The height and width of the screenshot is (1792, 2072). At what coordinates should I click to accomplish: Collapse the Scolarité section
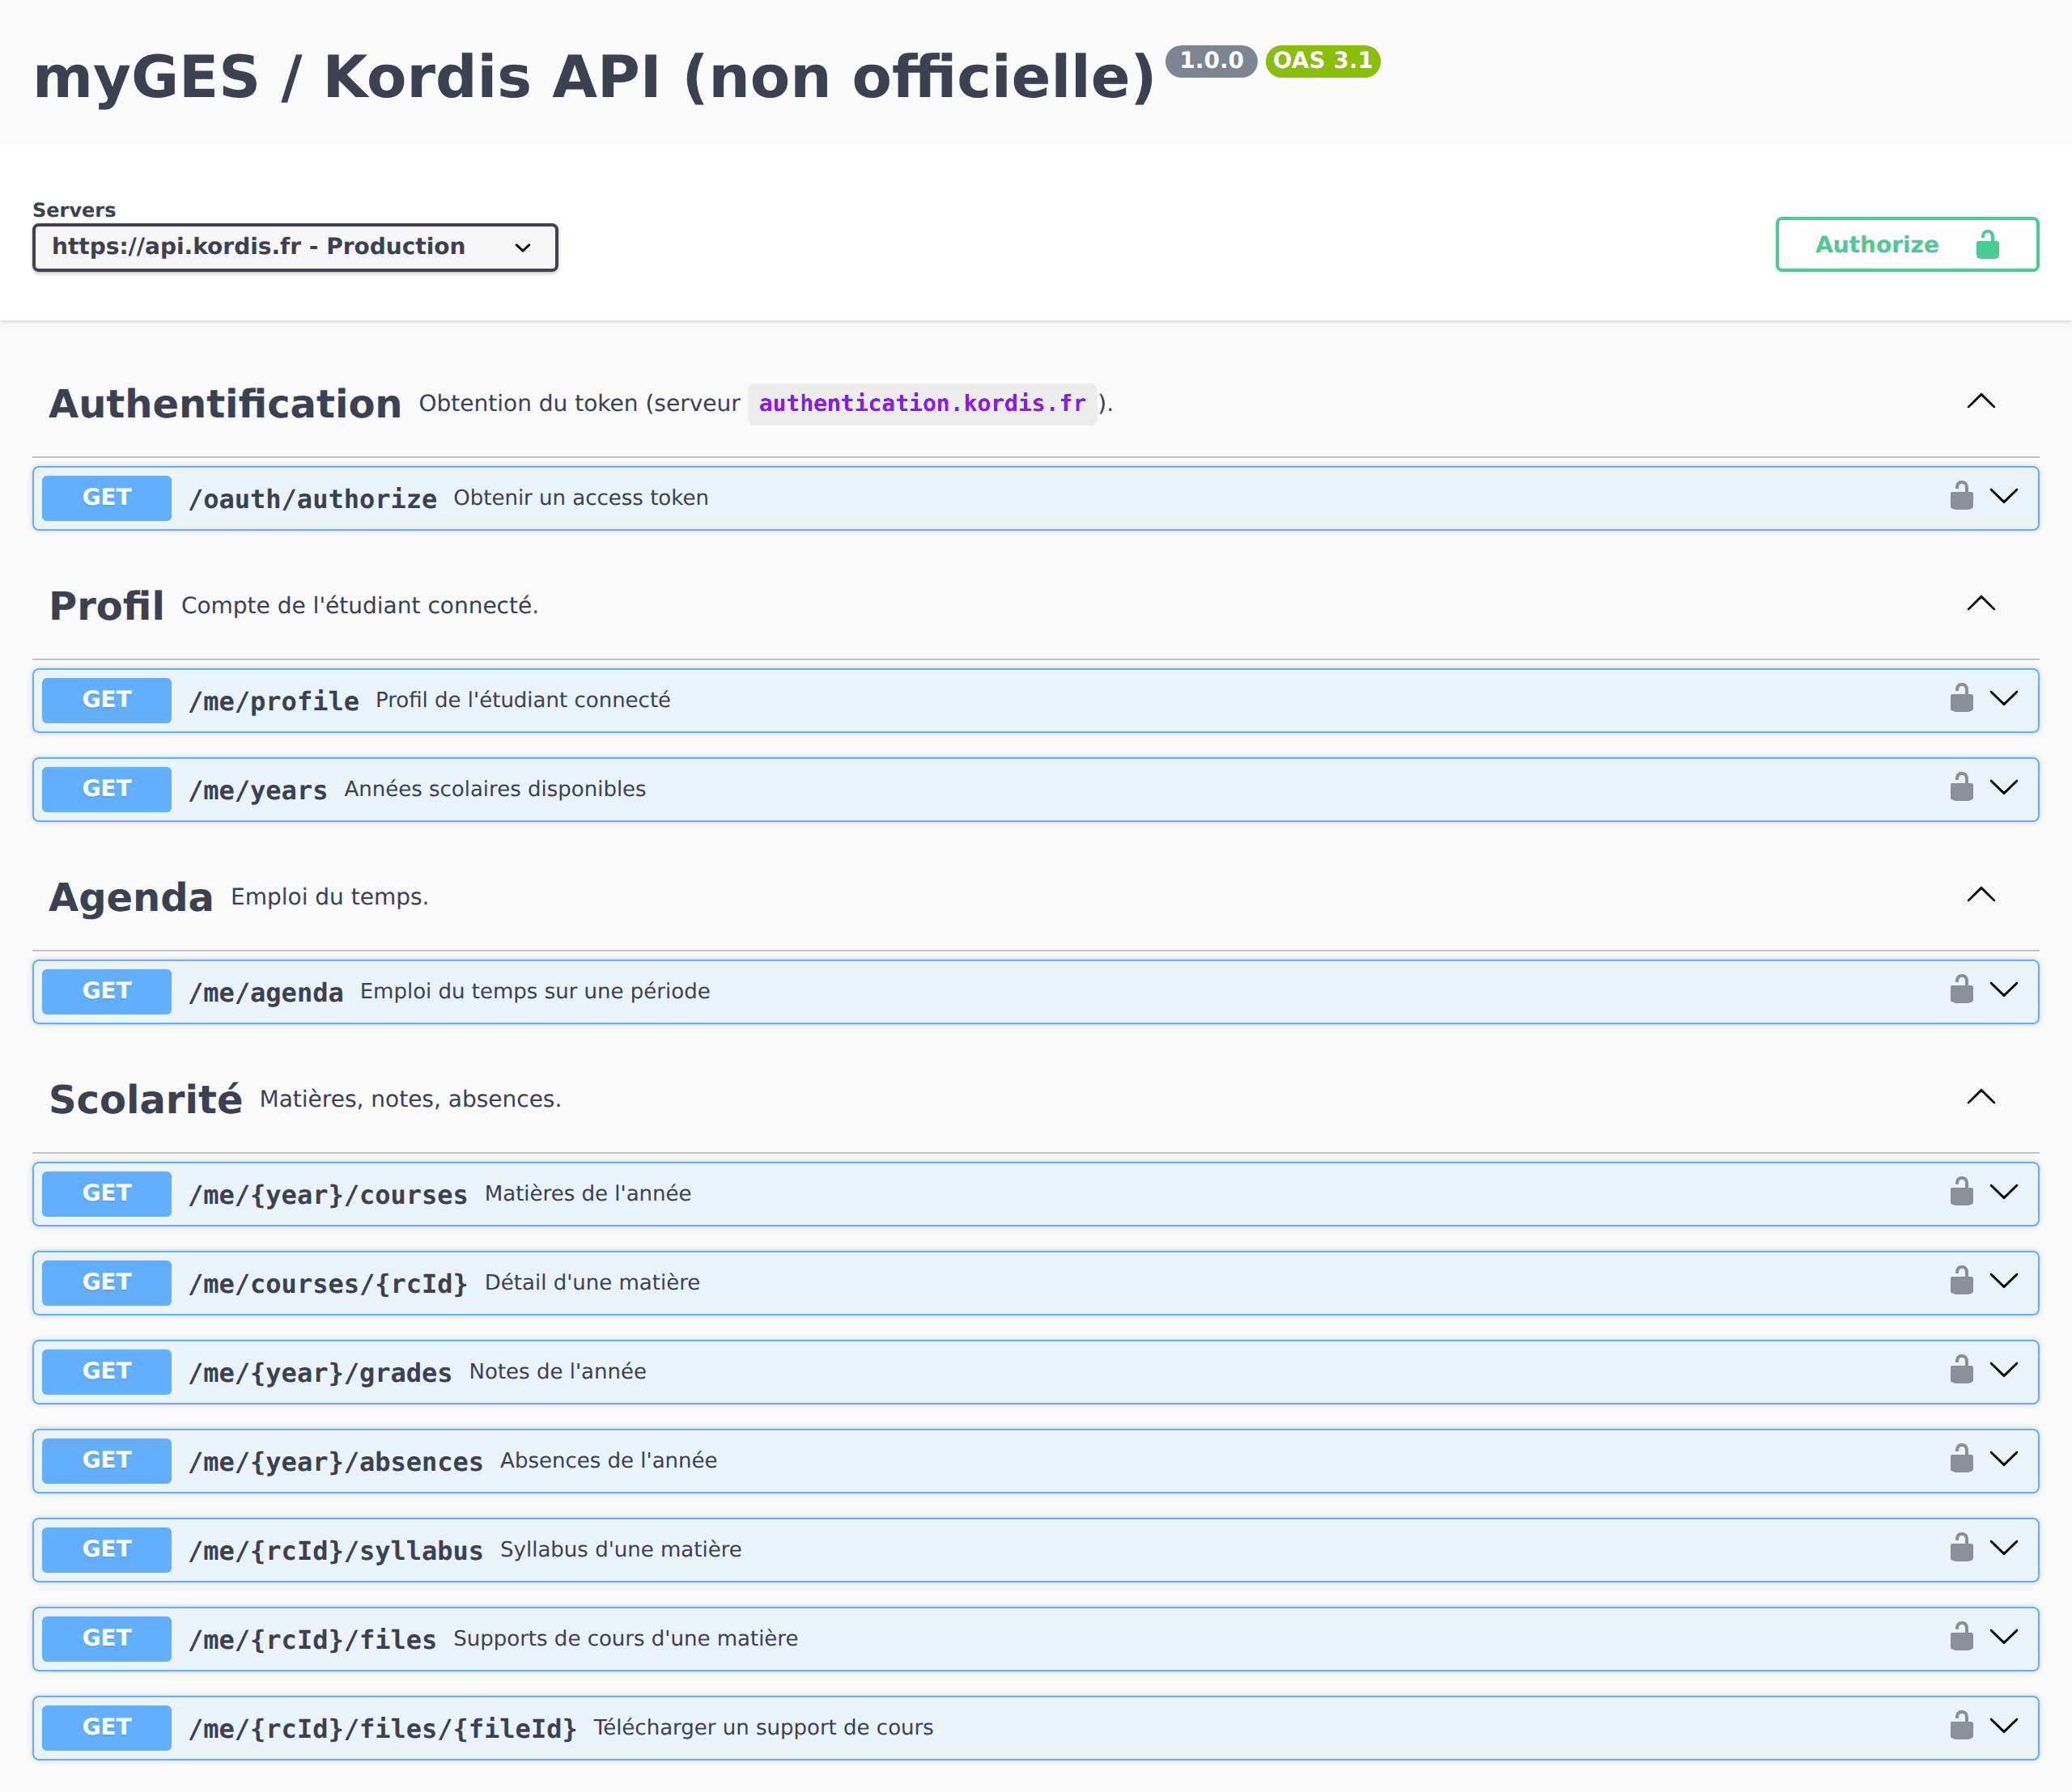1981,1097
